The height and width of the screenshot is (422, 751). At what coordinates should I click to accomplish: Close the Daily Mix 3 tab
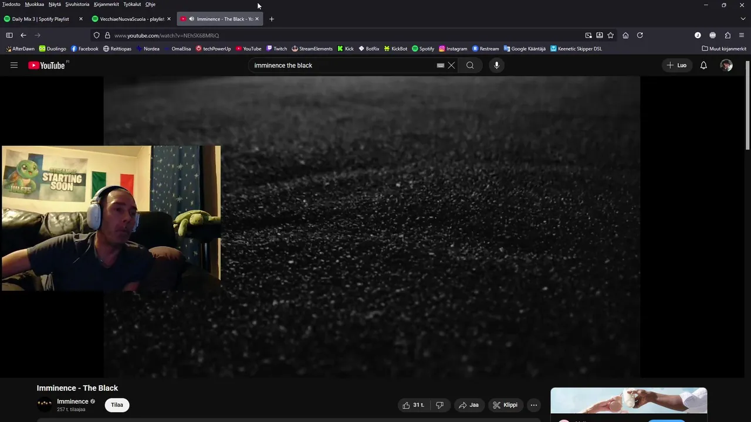81,19
